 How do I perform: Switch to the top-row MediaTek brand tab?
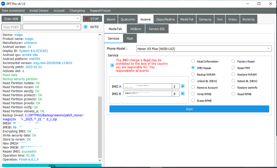[x=187, y=19]
